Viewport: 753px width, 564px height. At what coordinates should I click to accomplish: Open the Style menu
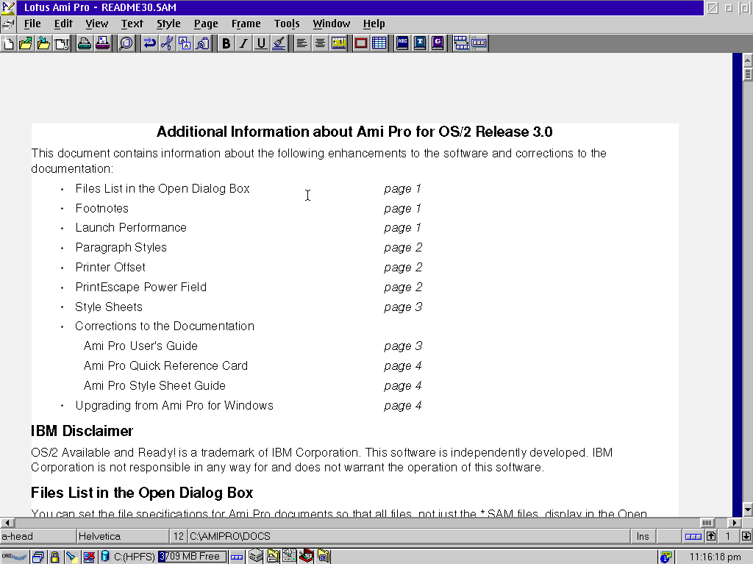pos(168,24)
